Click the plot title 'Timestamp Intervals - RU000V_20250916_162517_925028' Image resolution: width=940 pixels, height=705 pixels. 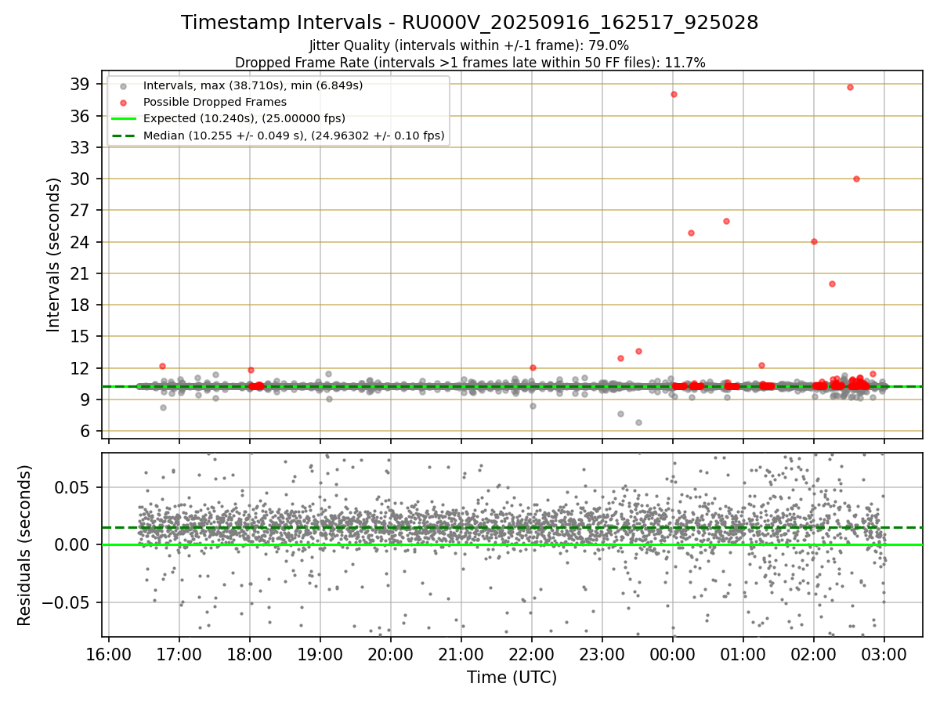[x=469, y=23]
